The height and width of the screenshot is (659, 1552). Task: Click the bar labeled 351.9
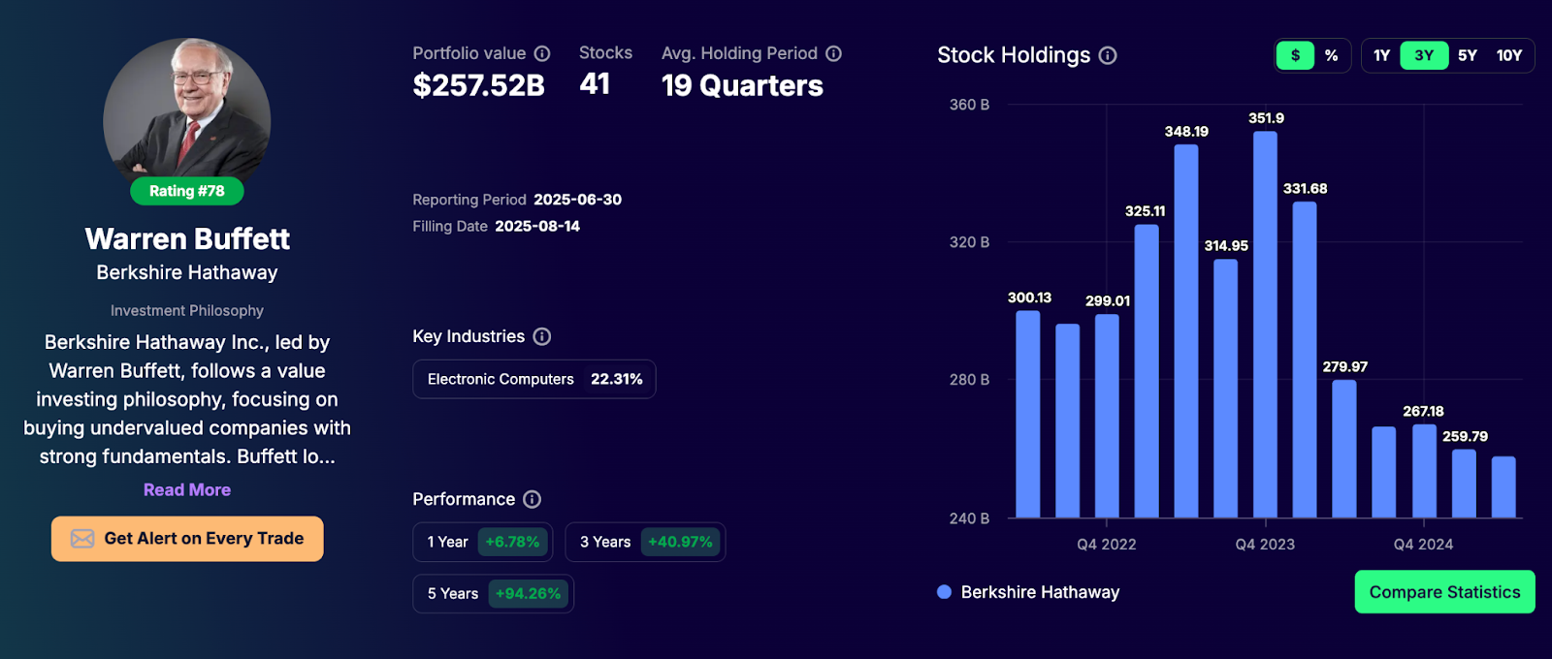point(1265,324)
